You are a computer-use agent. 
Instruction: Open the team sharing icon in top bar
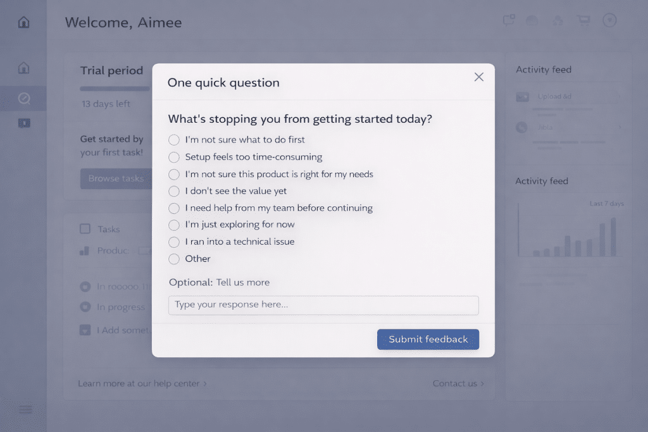[558, 20]
